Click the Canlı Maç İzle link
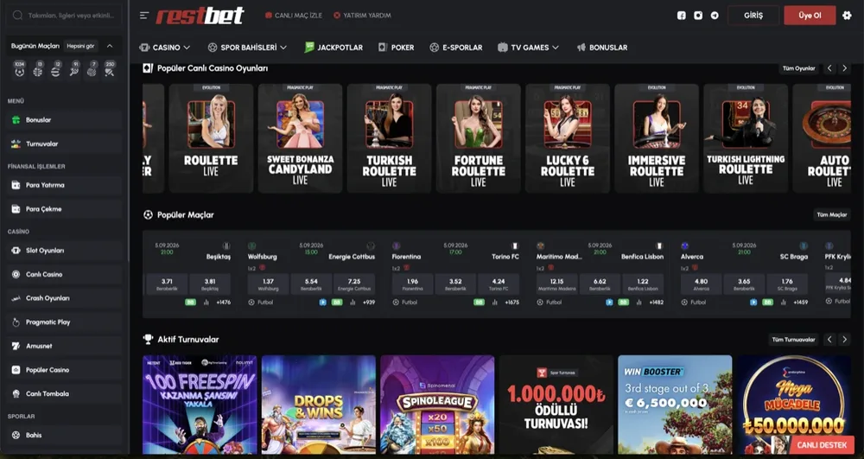The height and width of the screenshot is (459, 864). point(294,16)
